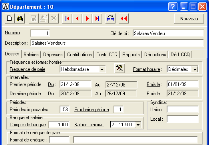Click the first Émis le field 01/01/09

183,84
